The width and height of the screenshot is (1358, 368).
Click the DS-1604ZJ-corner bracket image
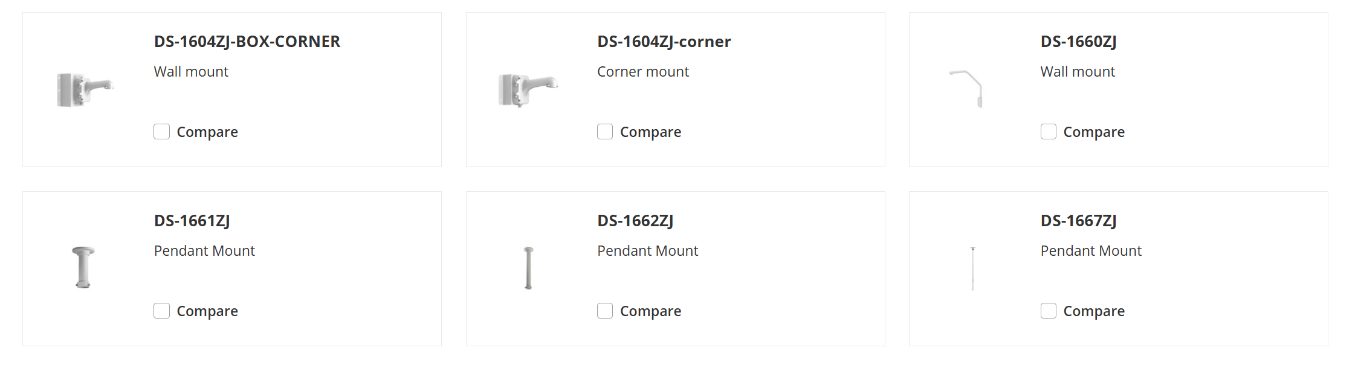click(x=527, y=90)
